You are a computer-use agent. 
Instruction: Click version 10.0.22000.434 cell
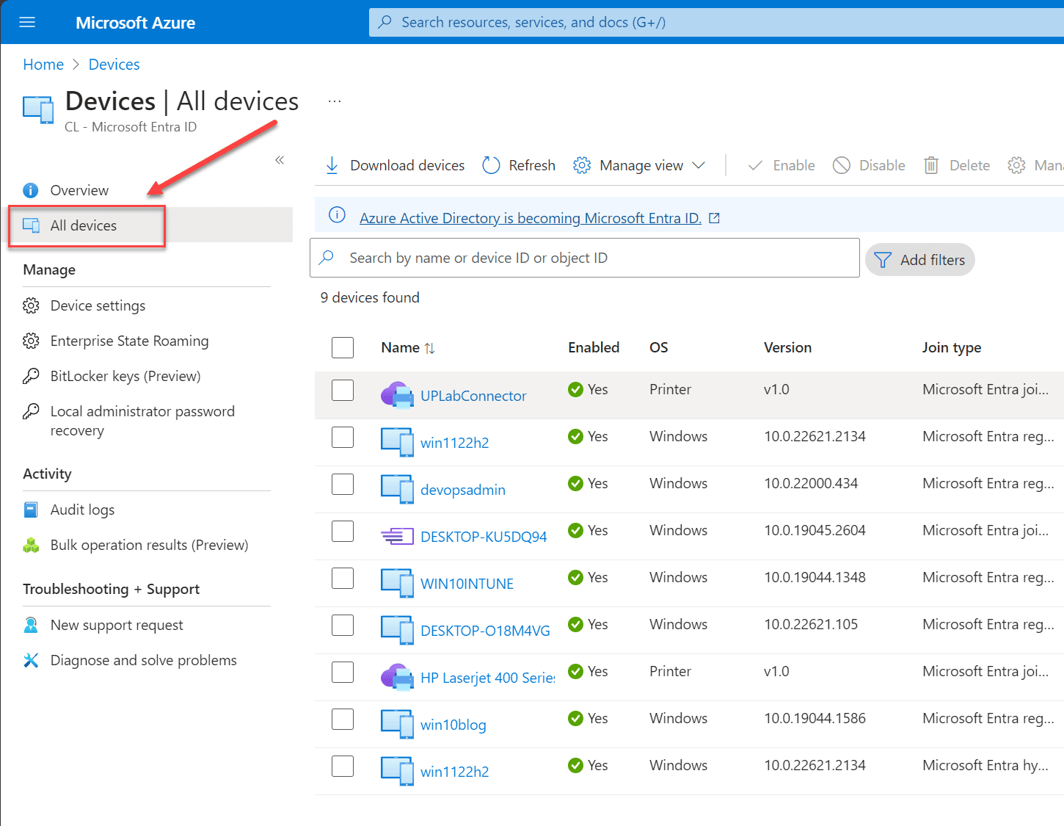811,483
